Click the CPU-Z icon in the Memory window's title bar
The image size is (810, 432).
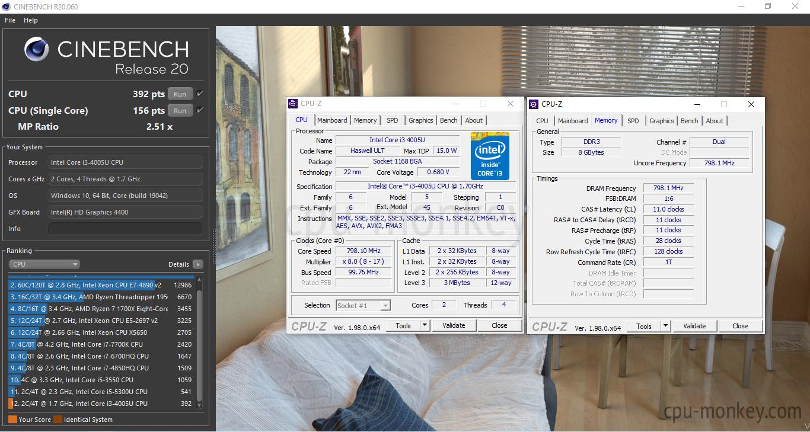[534, 104]
